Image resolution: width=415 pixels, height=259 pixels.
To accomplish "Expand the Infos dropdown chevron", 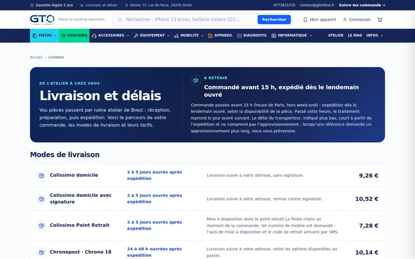I will 382,35.
